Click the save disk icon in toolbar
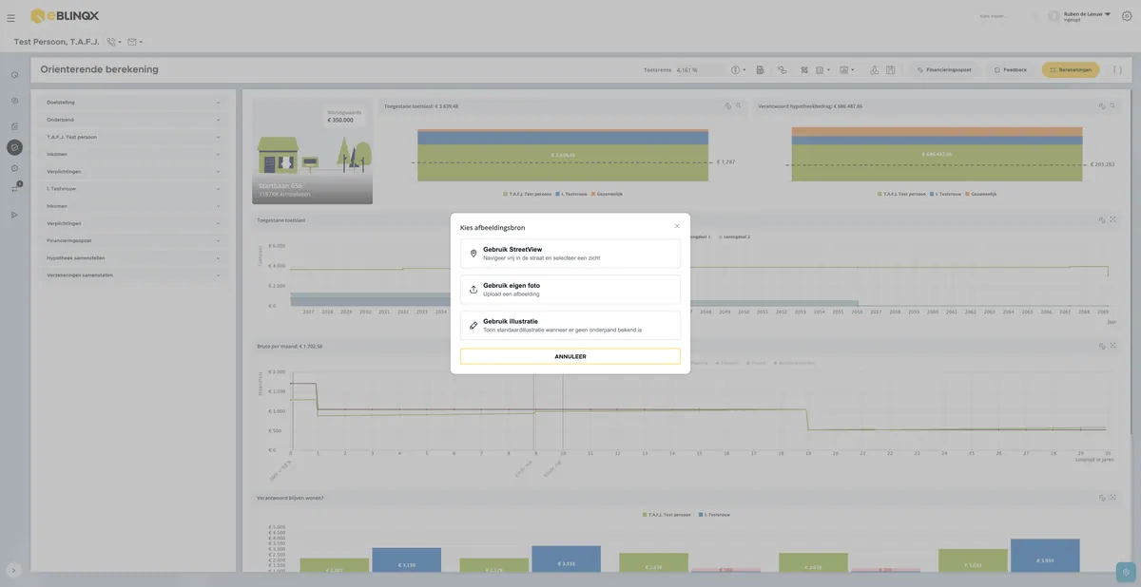 (x=890, y=69)
